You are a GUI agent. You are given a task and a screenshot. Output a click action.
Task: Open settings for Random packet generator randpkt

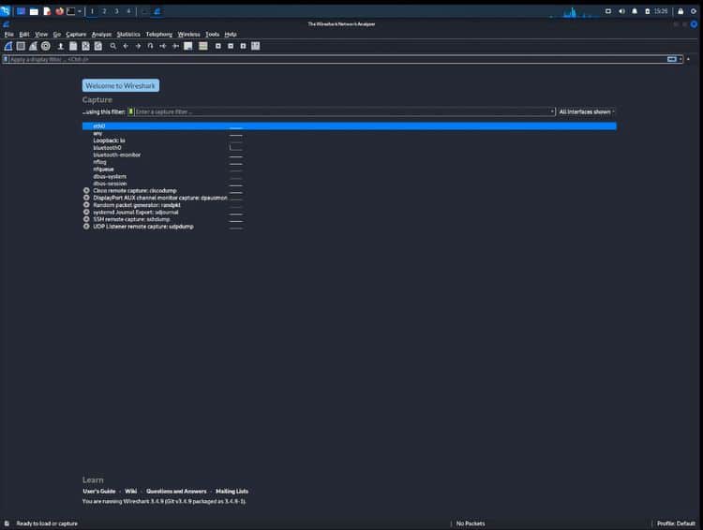coord(86,205)
